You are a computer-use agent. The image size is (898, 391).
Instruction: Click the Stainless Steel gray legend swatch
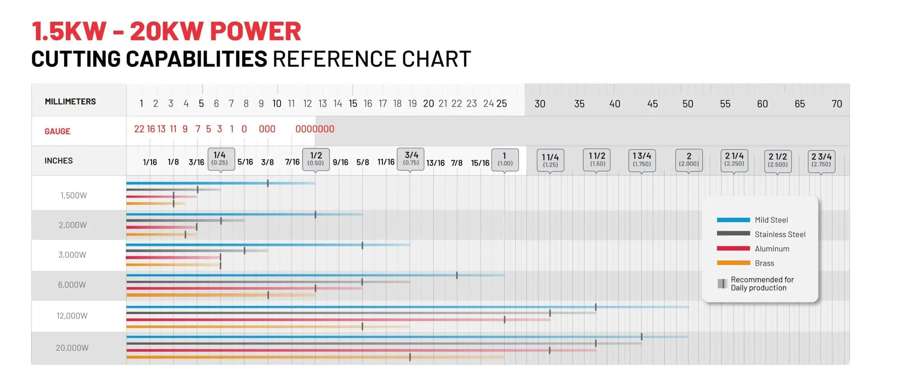733,234
